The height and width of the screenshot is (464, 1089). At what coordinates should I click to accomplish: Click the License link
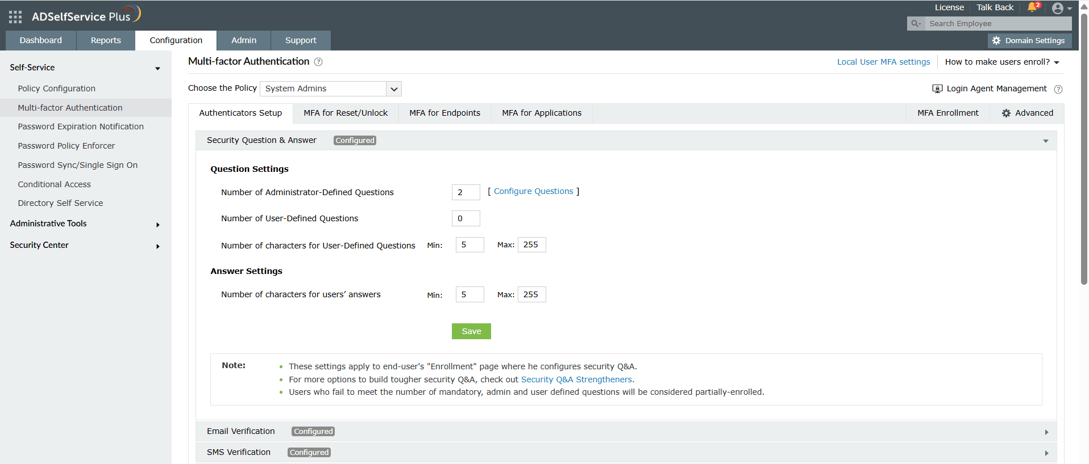coord(949,7)
